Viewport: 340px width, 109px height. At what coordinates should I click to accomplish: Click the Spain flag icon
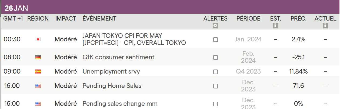(38, 72)
